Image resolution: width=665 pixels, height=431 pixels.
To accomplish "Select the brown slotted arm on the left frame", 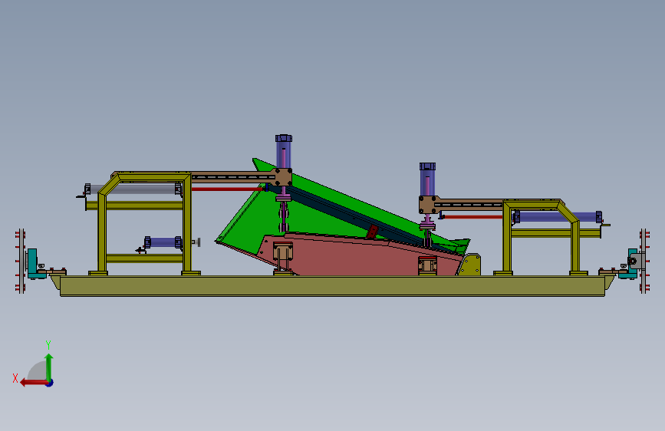I will coord(233,176).
